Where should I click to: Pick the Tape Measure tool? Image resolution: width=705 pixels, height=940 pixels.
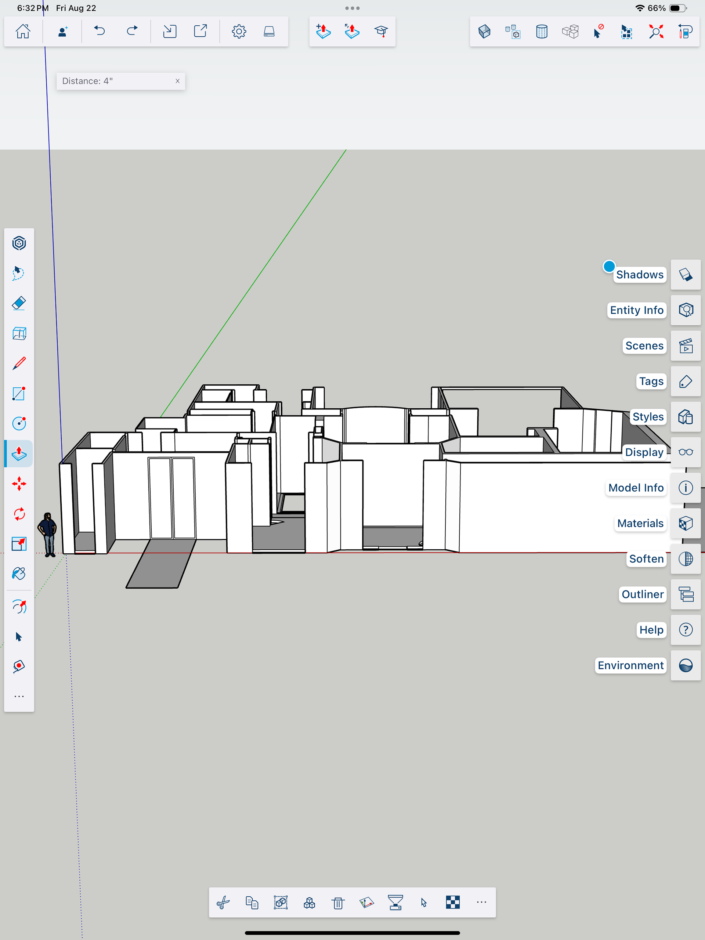(x=19, y=666)
